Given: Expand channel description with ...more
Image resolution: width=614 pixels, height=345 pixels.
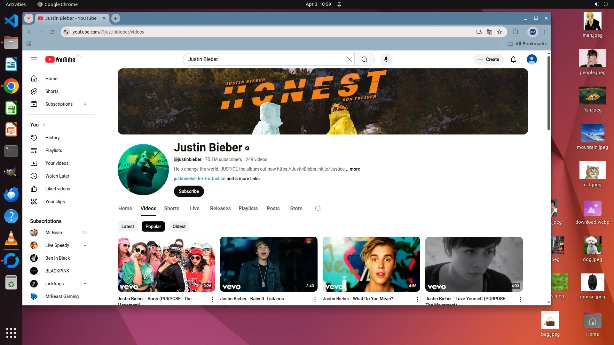Looking at the screenshot, I should (x=353, y=169).
